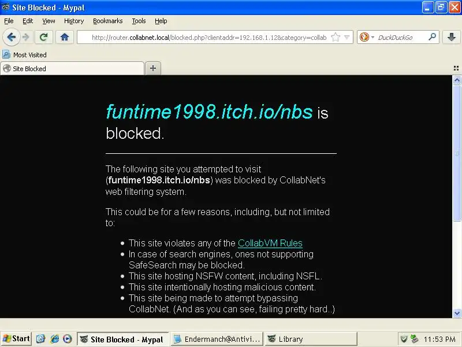
Task: Switch to Endermanch@Antivi... taskbar window
Action: click(217, 339)
